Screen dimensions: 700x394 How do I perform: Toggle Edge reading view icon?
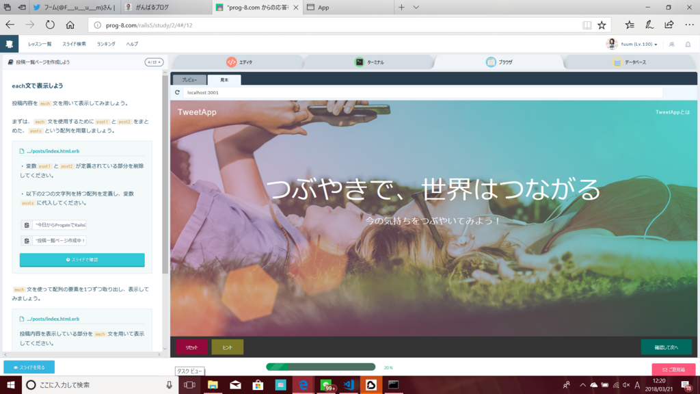pyautogui.click(x=587, y=25)
